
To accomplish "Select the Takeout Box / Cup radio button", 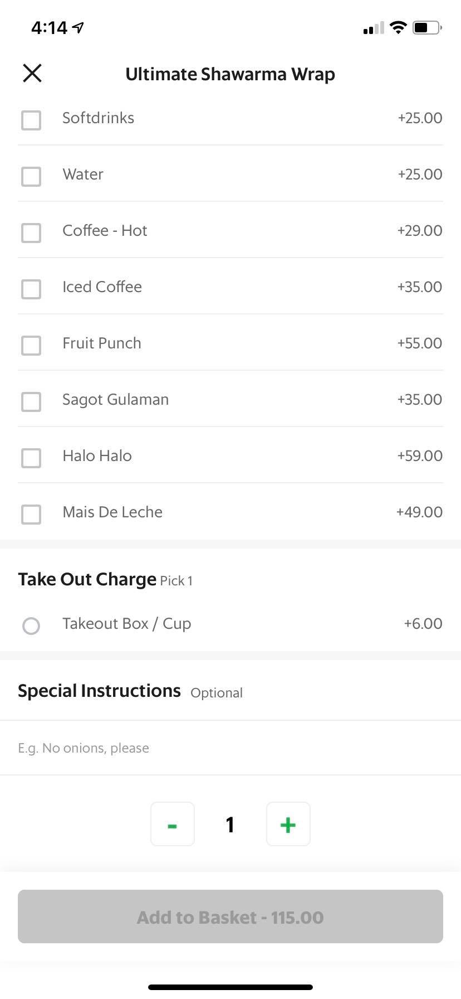I will [31, 626].
